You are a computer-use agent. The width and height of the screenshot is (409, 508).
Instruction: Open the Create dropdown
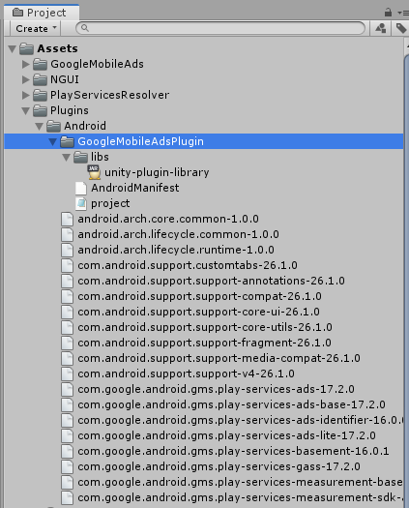pyautogui.click(x=36, y=28)
